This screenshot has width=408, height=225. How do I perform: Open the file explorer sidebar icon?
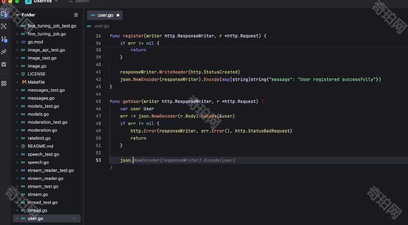click(4, 14)
